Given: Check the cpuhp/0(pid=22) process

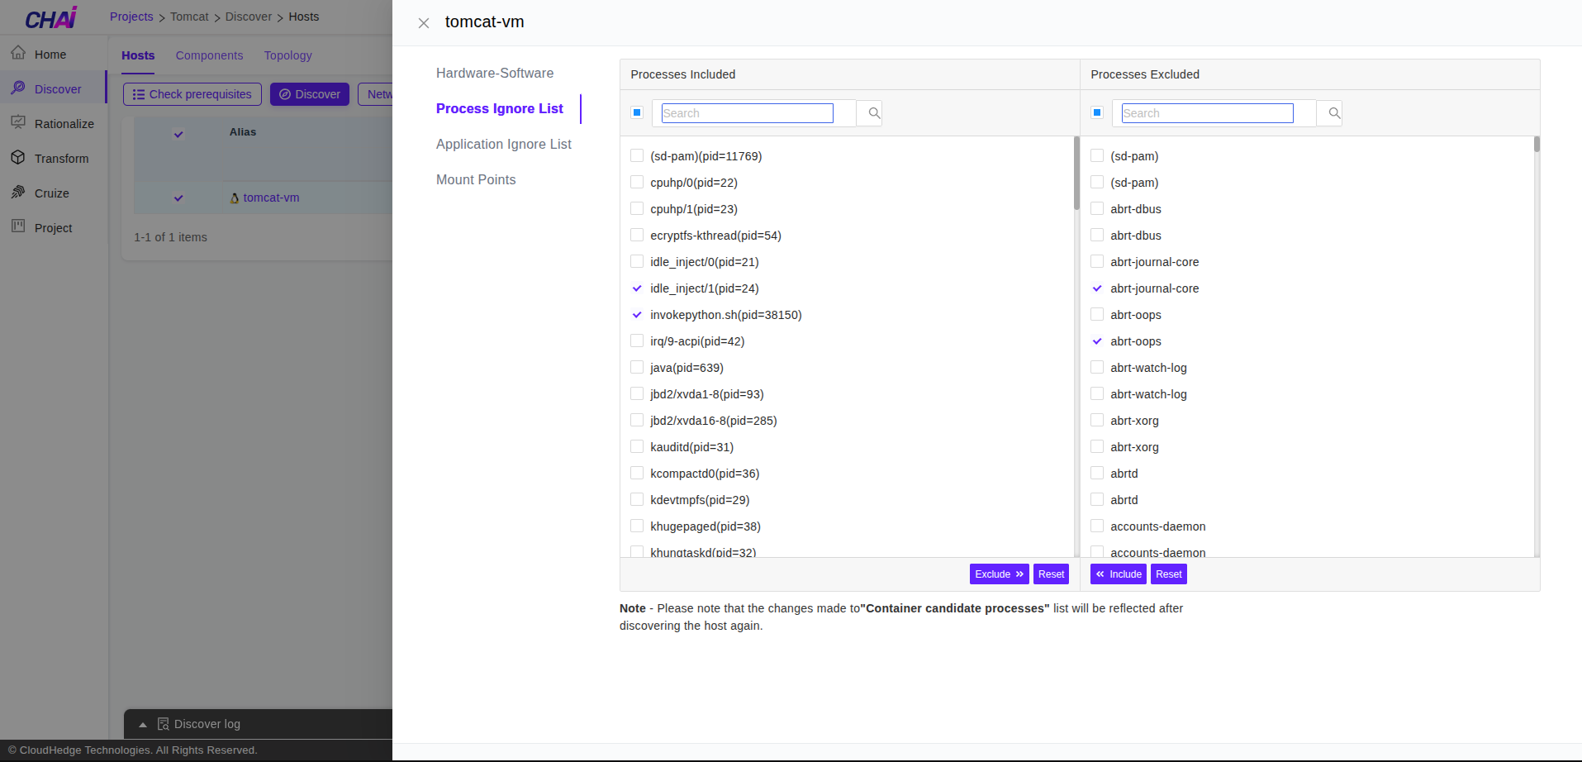Looking at the screenshot, I should coord(637,182).
